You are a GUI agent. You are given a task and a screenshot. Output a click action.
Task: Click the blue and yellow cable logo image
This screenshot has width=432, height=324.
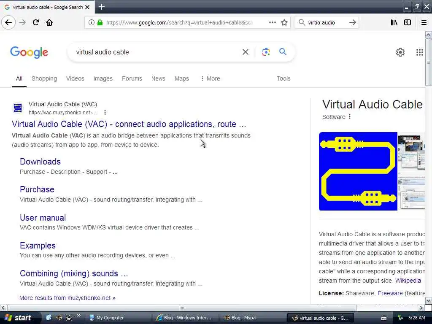click(x=358, y=171)
